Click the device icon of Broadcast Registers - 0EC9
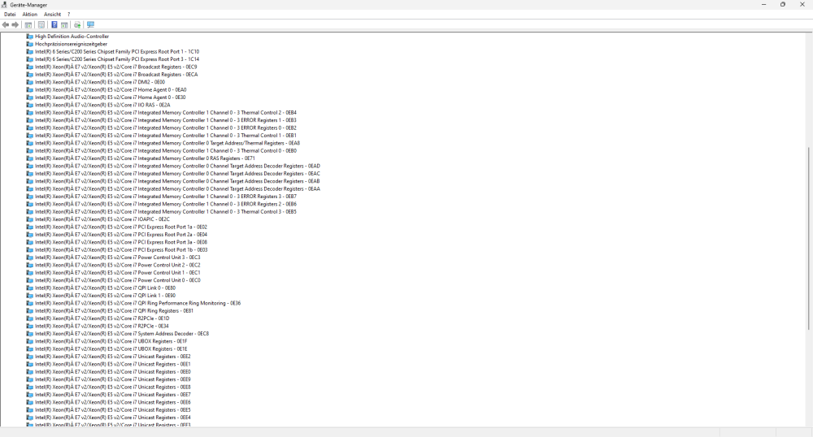Screen dimensions: 813x437 click(30, 67)
